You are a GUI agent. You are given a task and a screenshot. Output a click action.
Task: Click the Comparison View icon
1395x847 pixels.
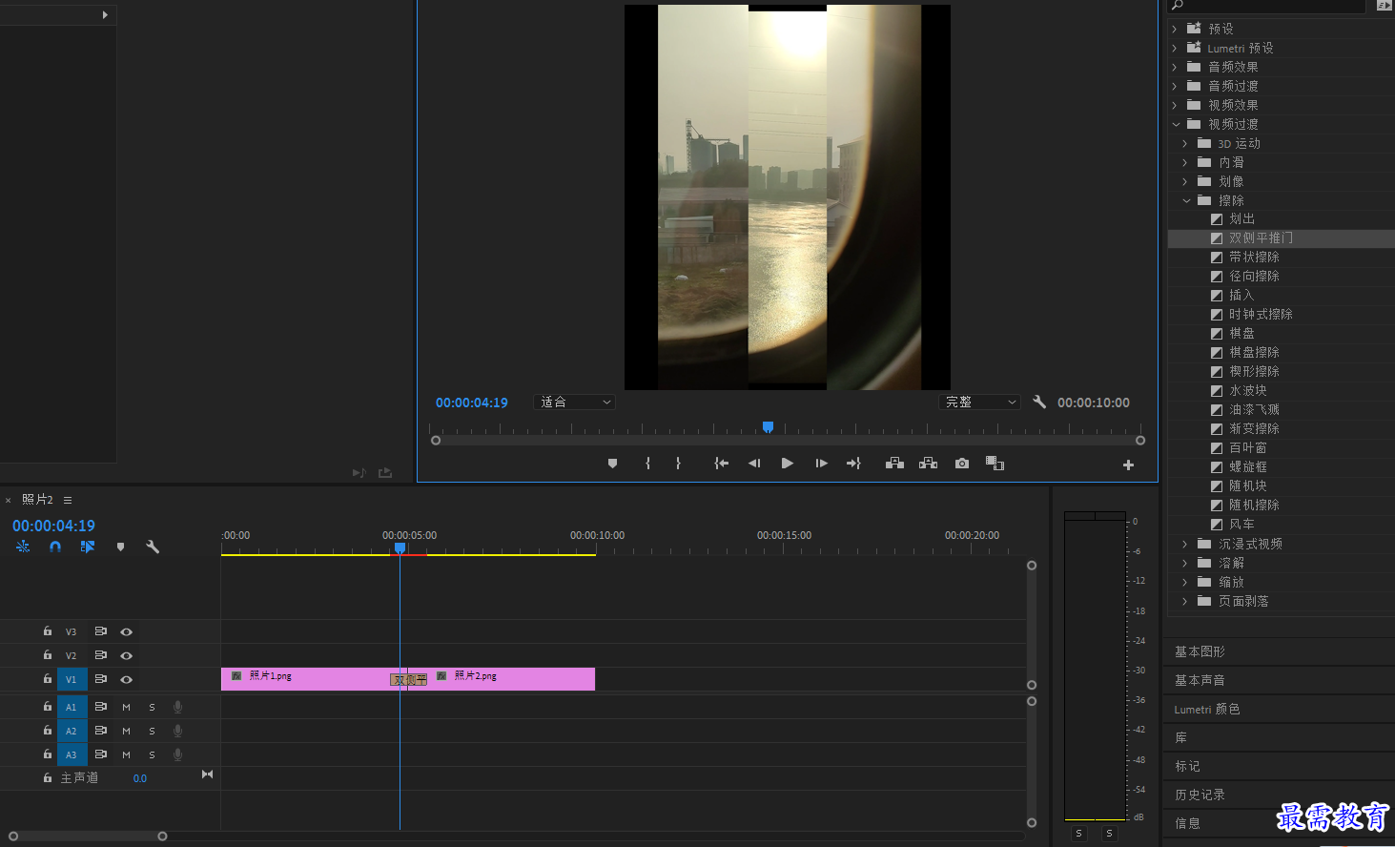coord(995,464)
